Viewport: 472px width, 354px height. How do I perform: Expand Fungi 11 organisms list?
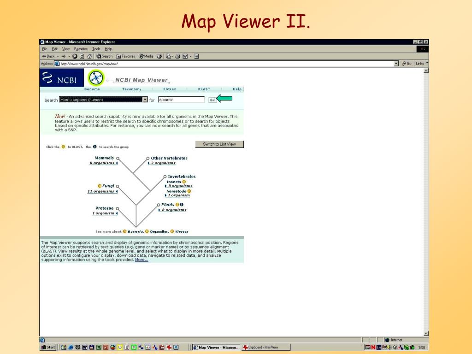(x=102, y=191)
